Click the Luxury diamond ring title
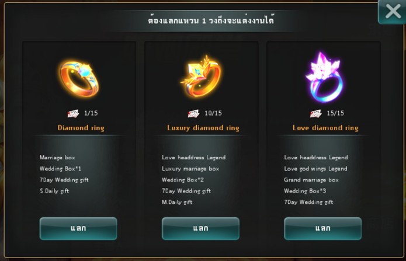 203,128
